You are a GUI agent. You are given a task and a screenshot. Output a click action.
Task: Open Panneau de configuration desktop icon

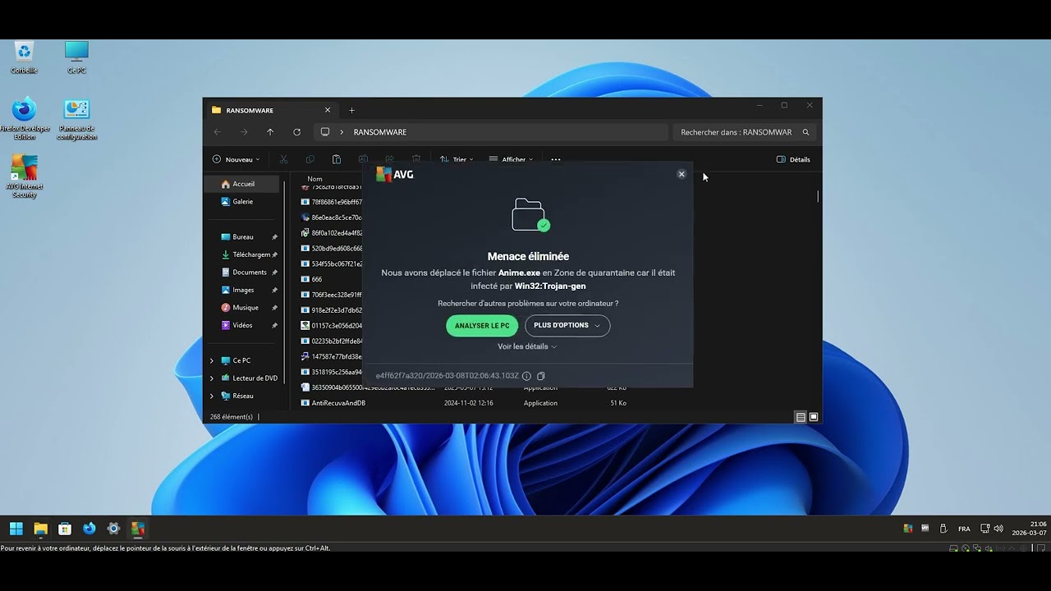[x=76, y=119]
